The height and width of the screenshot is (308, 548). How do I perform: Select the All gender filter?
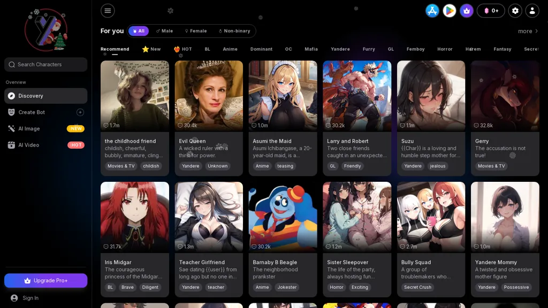139,31
